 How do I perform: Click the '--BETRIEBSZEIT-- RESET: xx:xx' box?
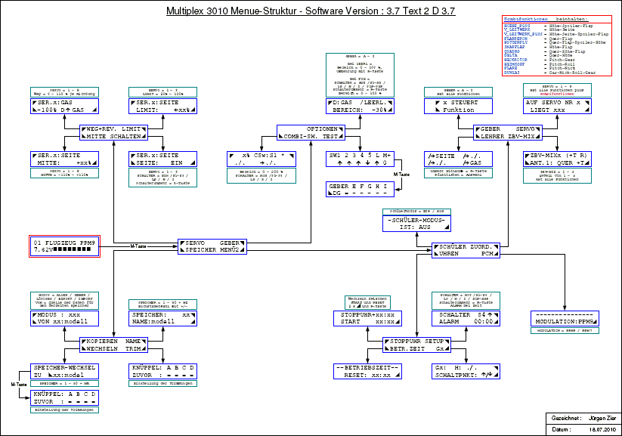pos(367,371)
